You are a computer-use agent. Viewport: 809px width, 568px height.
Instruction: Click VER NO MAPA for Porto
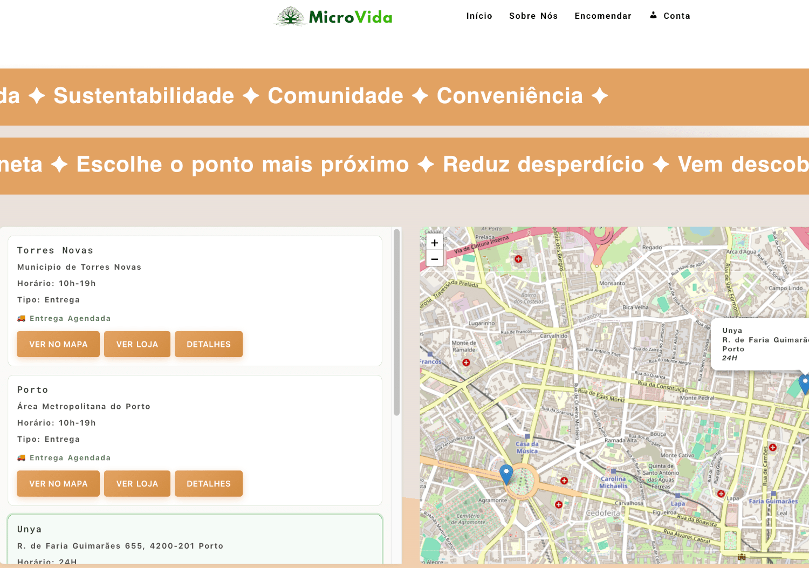click(58, 483)
